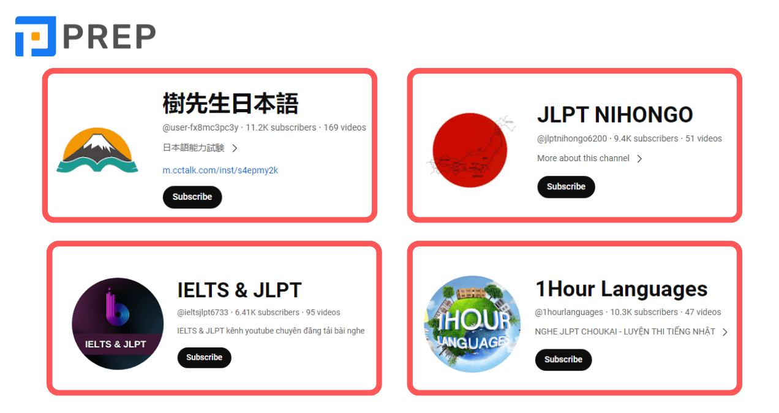The height and width of the screenshot is (413, 779).
Task: Subscribe to IELTS & JLPT channel
Action: coord(205,357)
